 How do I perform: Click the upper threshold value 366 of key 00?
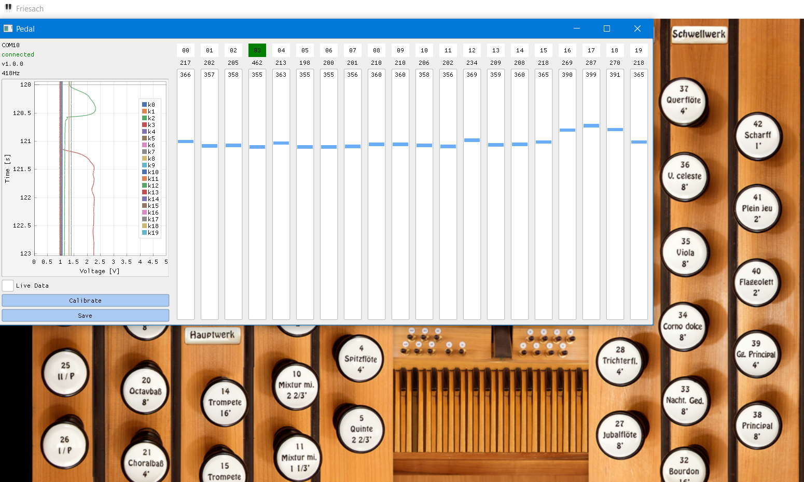point(186,75)
